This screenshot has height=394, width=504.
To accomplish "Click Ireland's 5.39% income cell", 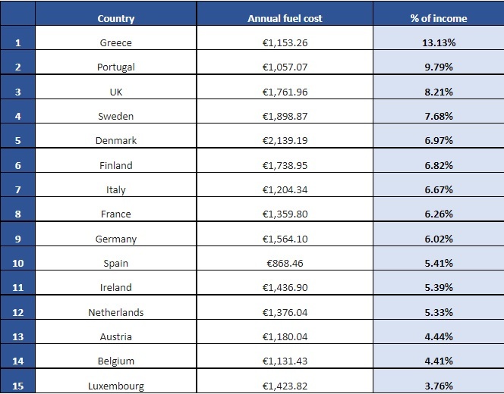I will (x=438, y=287).
